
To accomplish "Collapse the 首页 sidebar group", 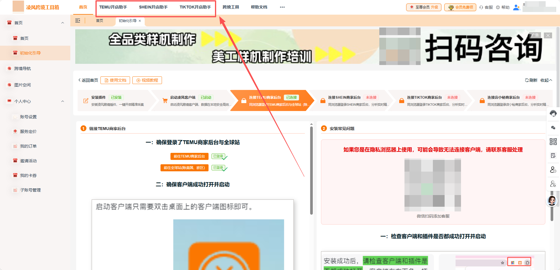I will pos(63,23).
